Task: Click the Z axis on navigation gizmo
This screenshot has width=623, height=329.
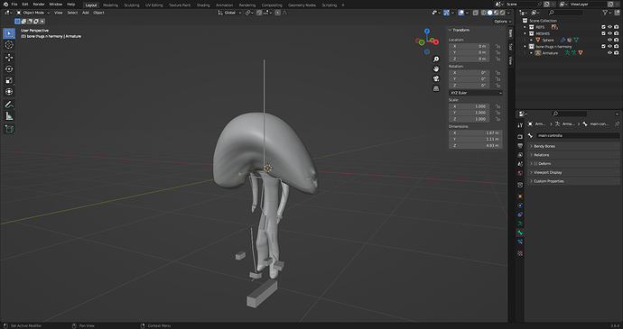Action: click(x=427, y=31)
